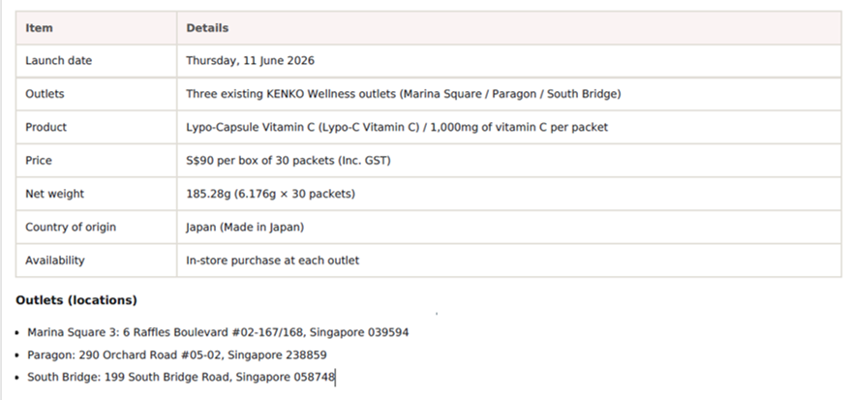The height and width of the screenshot is (400, 853).
Task: Click the Japan (Made in Japan) cell
Action: point(509,227)
